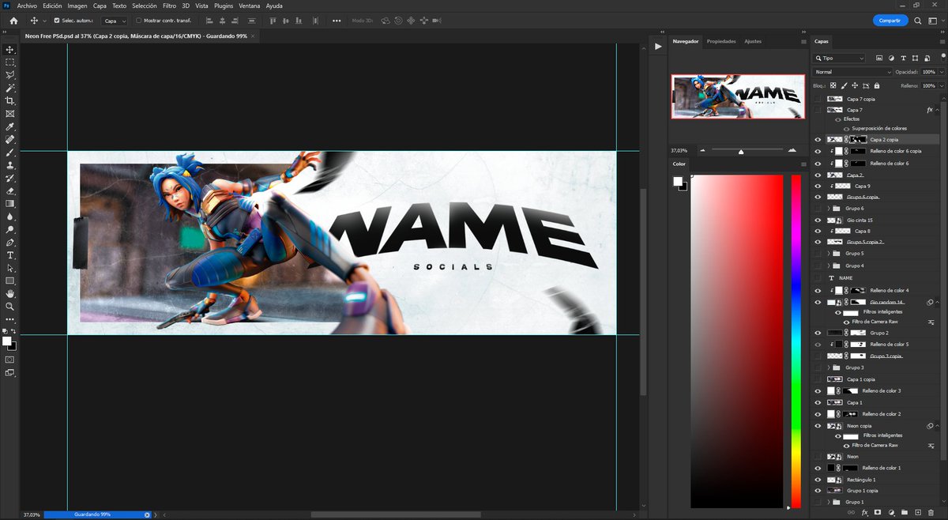Collapse effects of Capa 7 layer

(x=938, y=110)
